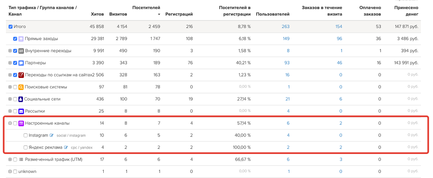Check the Социальные сети checkbox
Viewport: 433px width, 178px height.
(x=15, y=99)
